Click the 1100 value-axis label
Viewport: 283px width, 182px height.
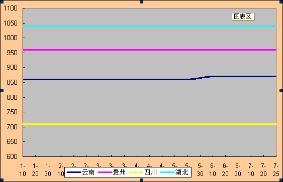coord(11,9)
